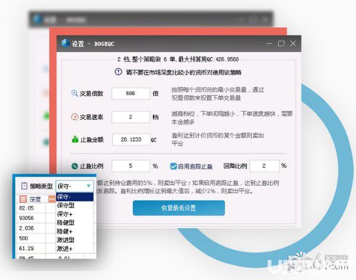This screenshot has width=356, height=280.
Task: Close the 设置 - DOGEQC window
Action: 293,43
